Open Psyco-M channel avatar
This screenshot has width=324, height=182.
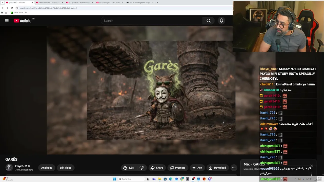click(x=9, y=168)
